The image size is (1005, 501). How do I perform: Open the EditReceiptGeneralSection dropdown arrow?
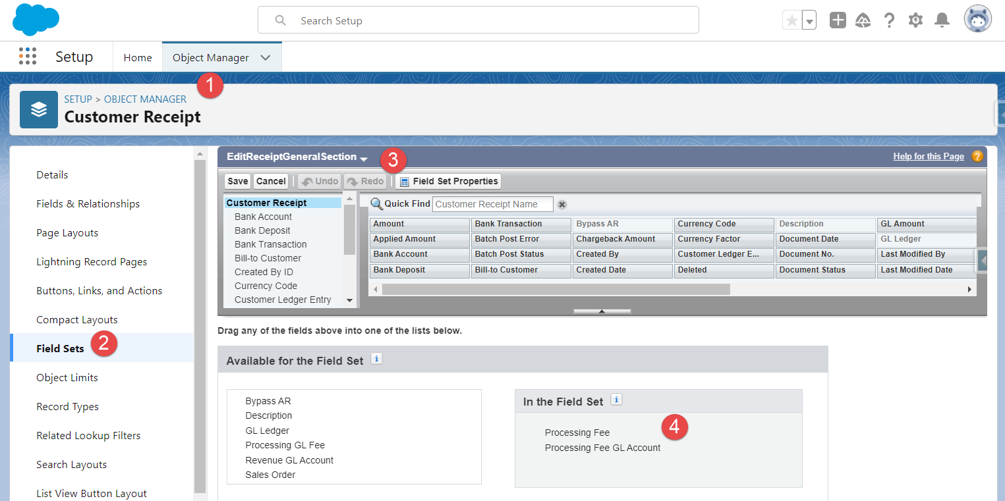tap(363, 159)
